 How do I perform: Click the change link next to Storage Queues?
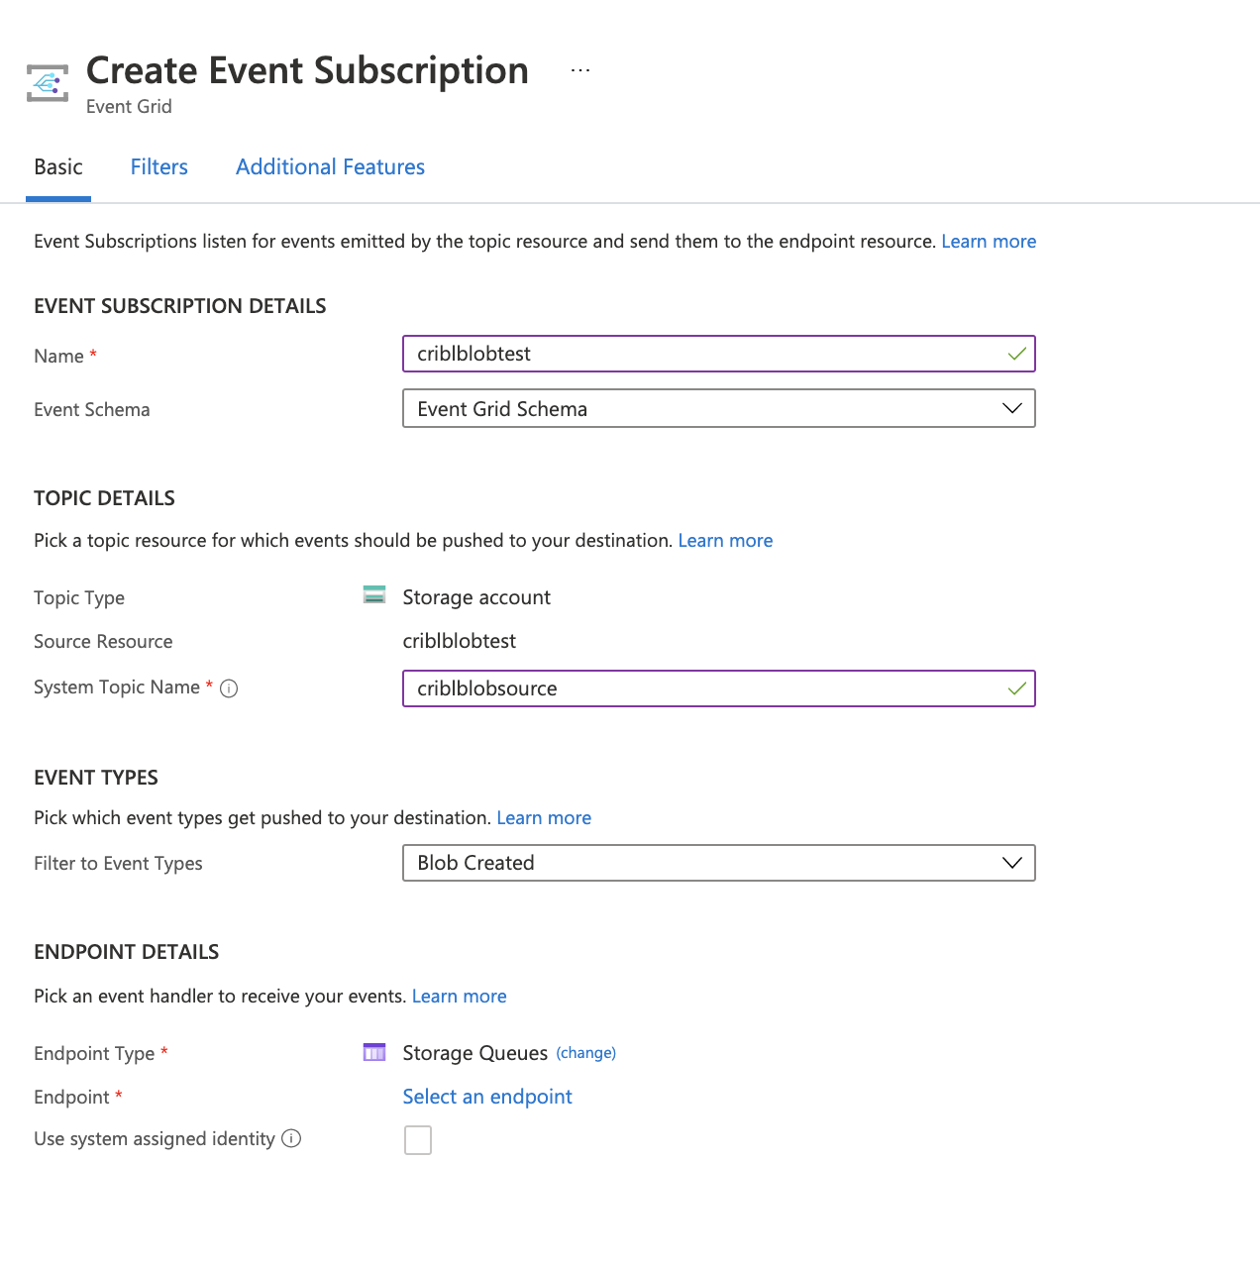(x=585, y=1052)
